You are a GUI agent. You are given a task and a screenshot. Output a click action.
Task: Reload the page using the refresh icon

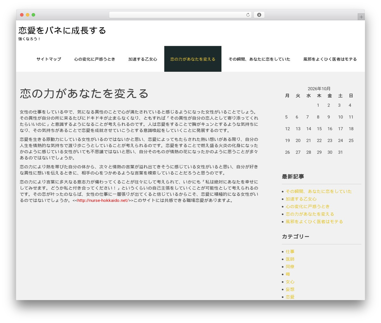pyautogui.click(x=248, y=15)
